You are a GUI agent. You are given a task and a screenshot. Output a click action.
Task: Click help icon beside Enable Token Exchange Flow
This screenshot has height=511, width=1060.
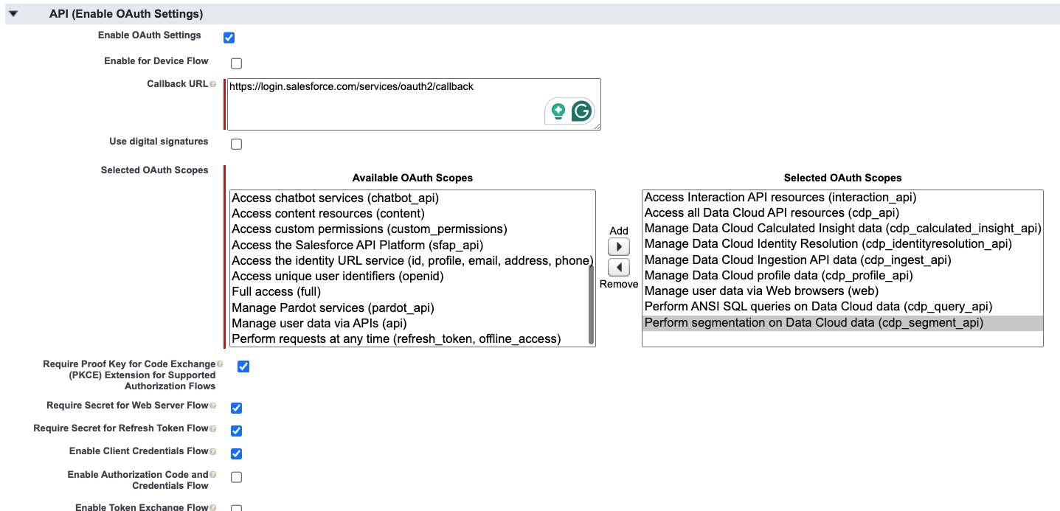click(x=215, y=507)
